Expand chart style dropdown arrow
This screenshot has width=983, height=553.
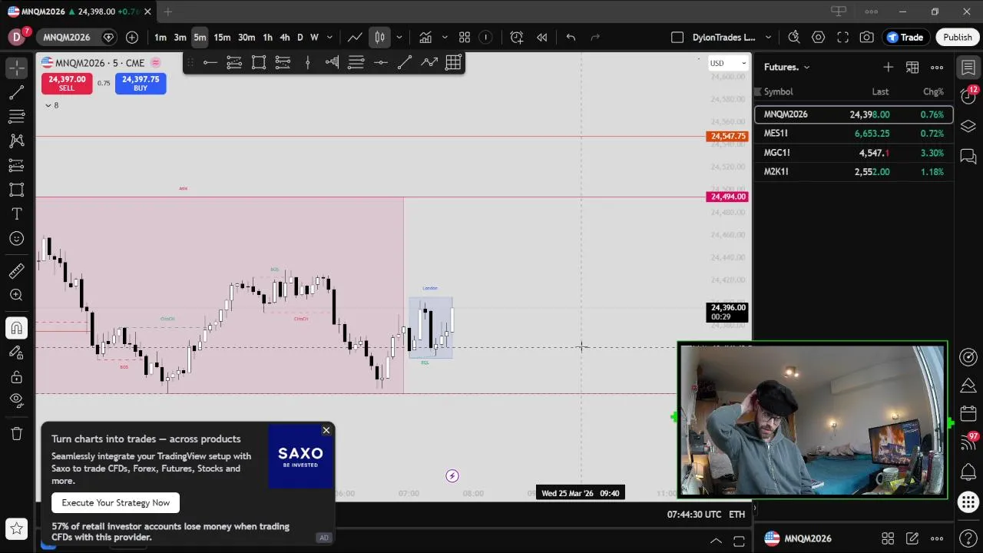399,37
